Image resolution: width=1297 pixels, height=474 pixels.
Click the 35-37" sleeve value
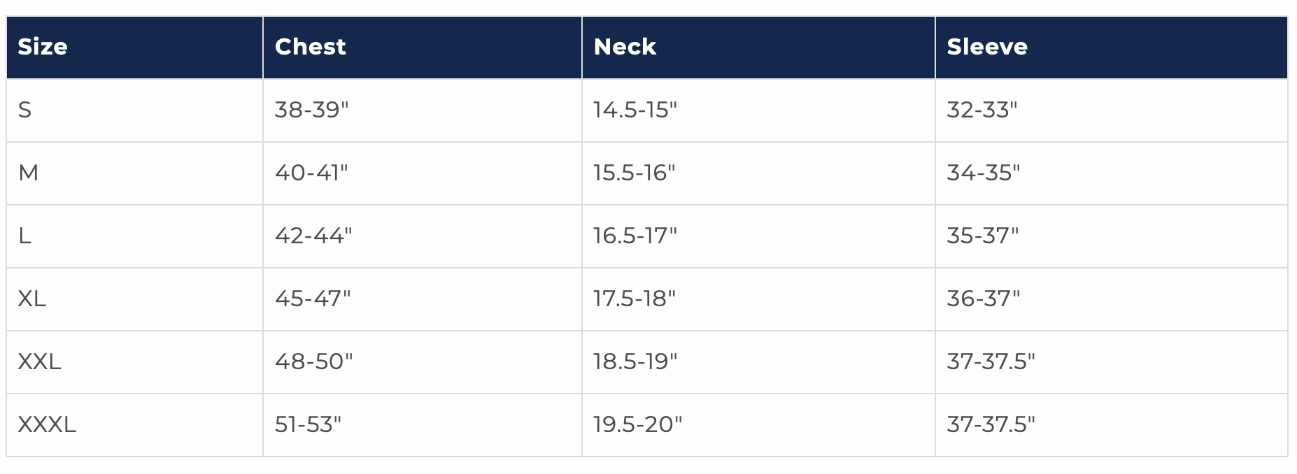pos(982,236)
